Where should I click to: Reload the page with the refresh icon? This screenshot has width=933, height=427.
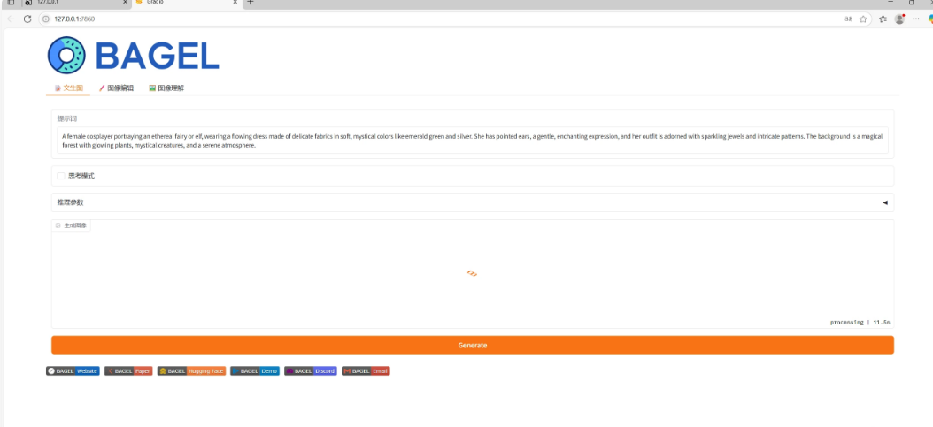tap(27, 19)
